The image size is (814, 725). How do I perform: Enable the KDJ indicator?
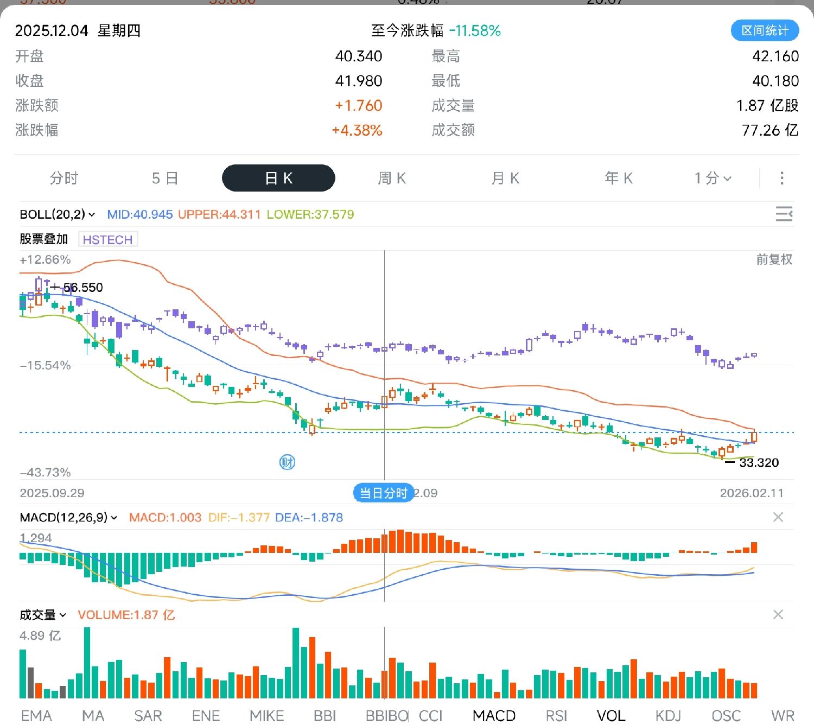click(x=667, y=715)
